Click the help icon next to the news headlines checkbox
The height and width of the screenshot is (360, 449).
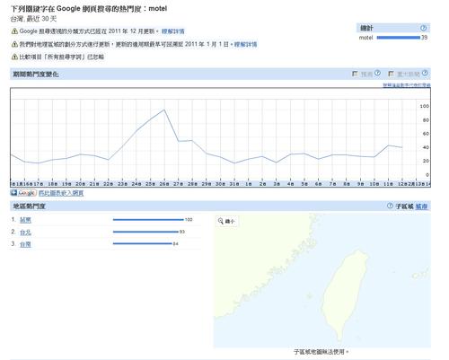(x=425, y=73)
